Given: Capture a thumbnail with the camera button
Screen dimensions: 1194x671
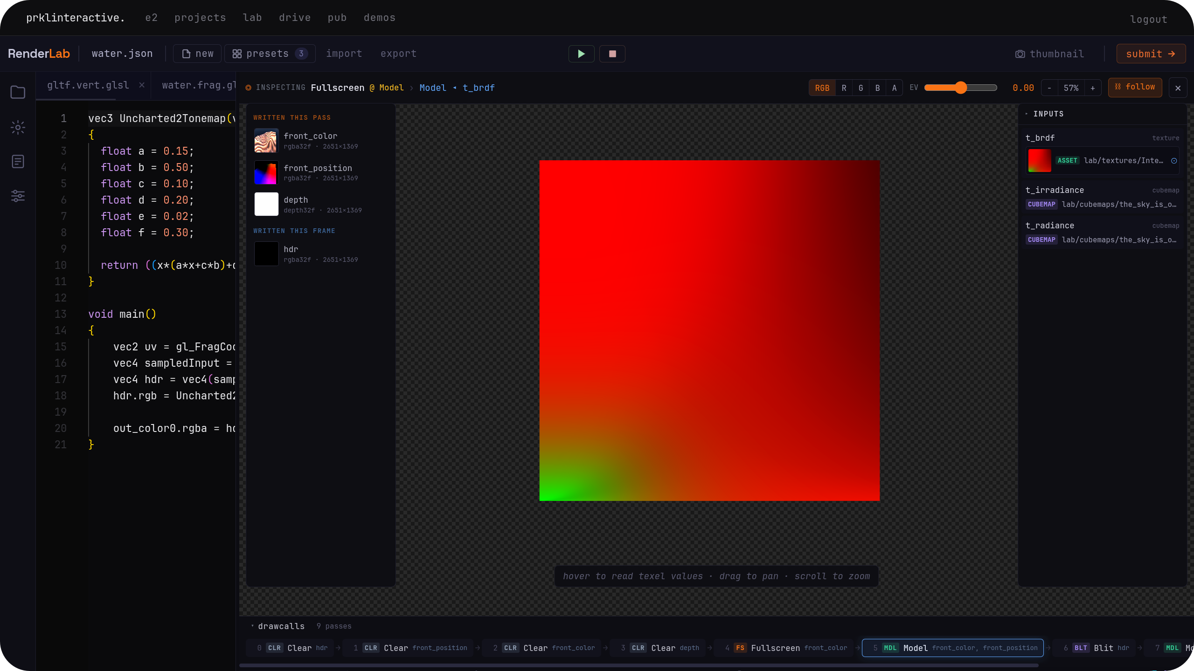Looking at the screenshot, I should pos(1049,54).
